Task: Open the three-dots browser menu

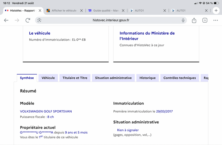Action: [216, 20]
